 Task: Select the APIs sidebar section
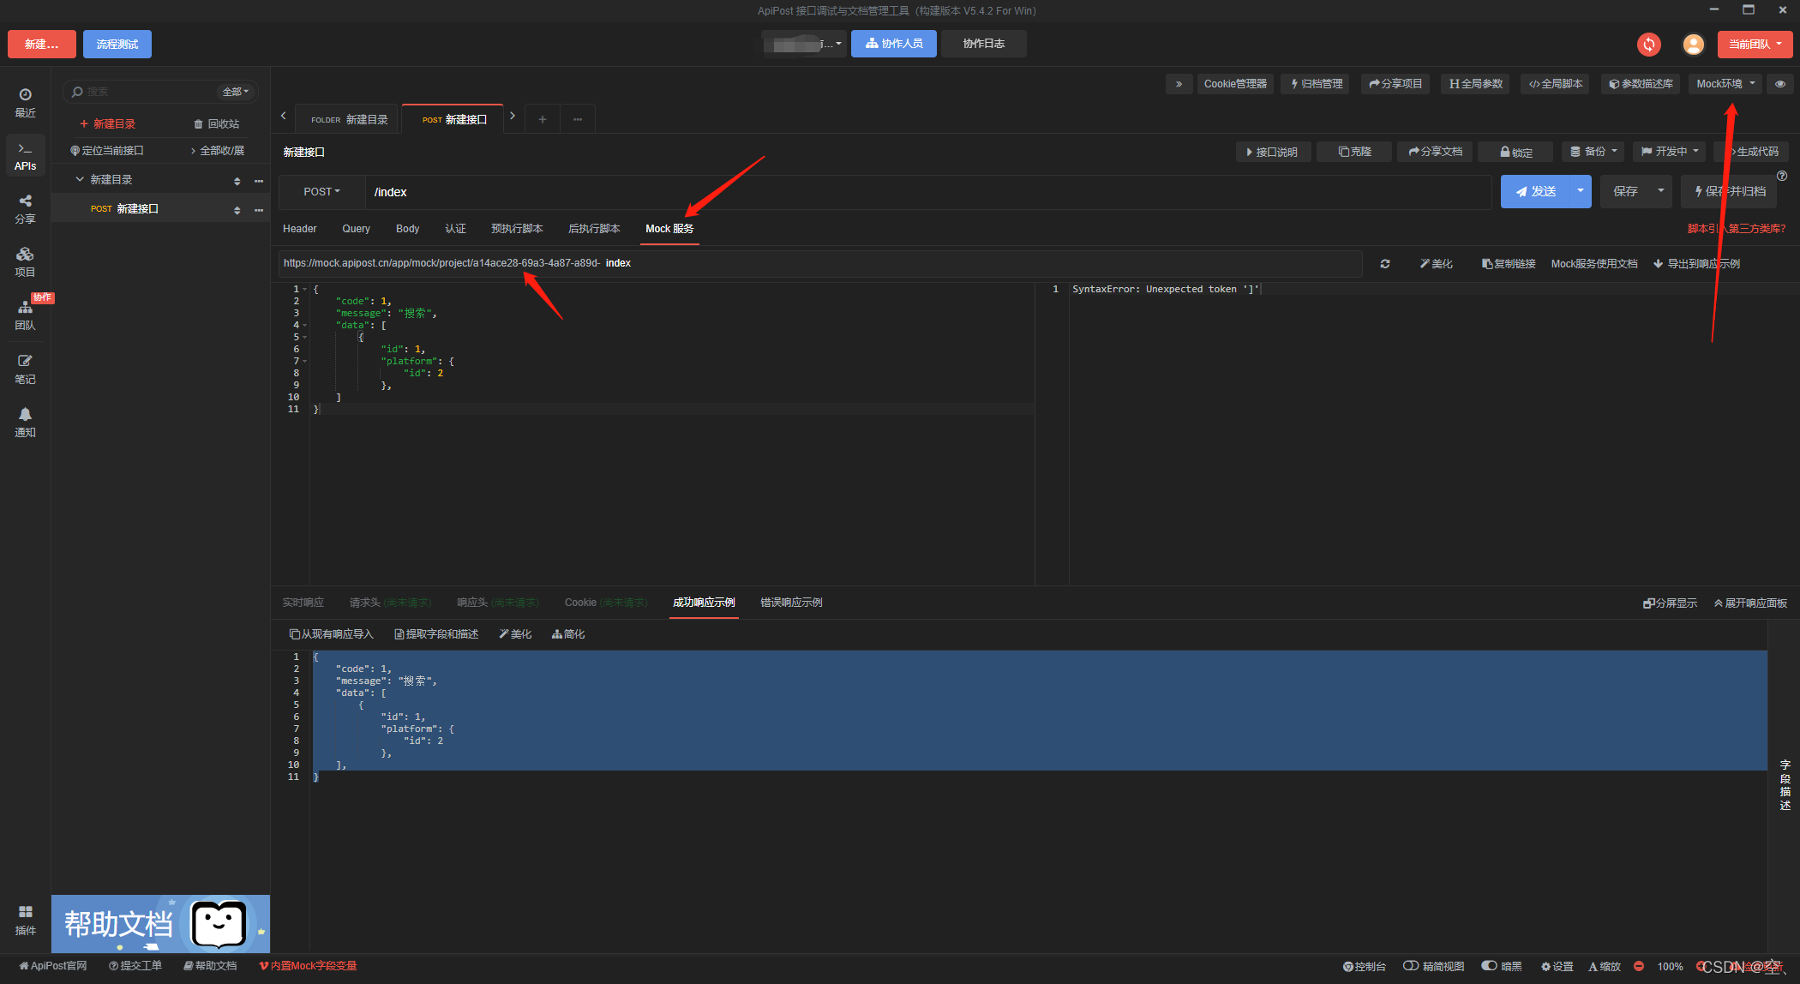coord(25,156)
